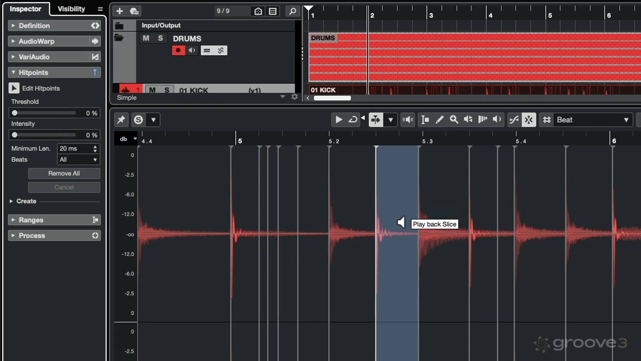Click the Edit Hitpoints tool button
This screenshot has height=361, width=641.
pos(14,88)
